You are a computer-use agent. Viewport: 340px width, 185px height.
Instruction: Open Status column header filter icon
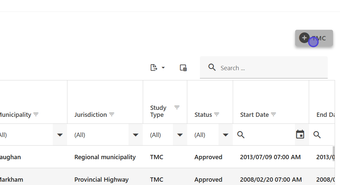click(217, 115)
